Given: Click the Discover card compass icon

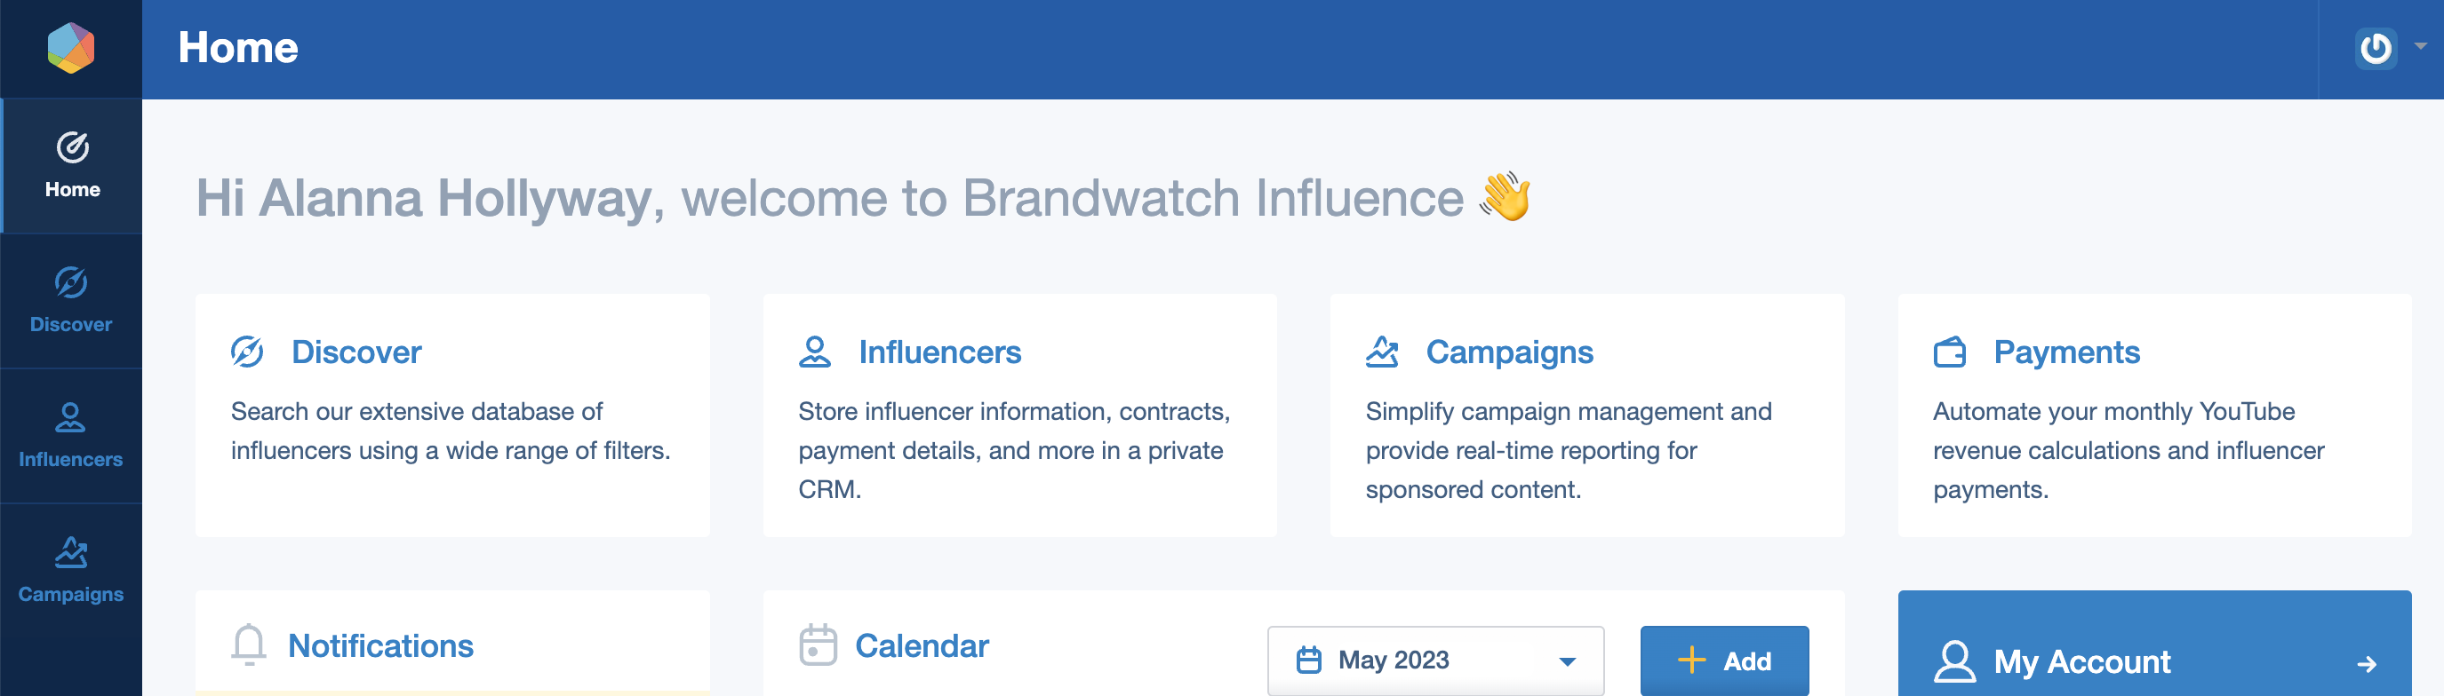Looking at the screenshot, I should coord(248,352).
